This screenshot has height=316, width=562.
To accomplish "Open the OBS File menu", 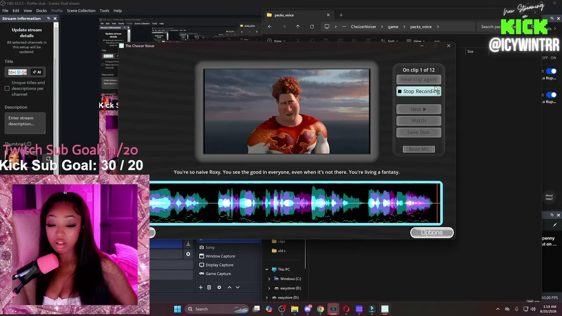I will click(x=5, y=11).
